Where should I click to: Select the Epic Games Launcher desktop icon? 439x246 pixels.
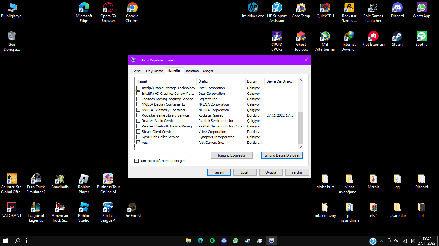click(373, 13)
